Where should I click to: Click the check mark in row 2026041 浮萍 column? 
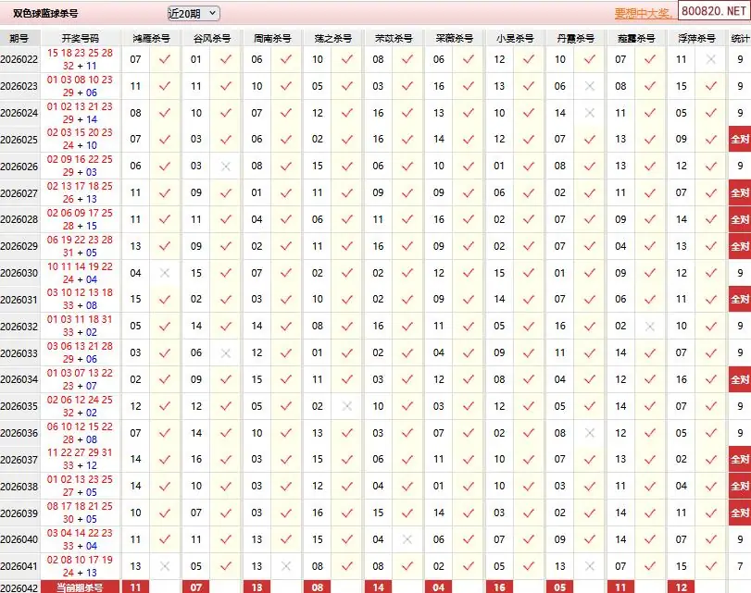click(711, 566)
